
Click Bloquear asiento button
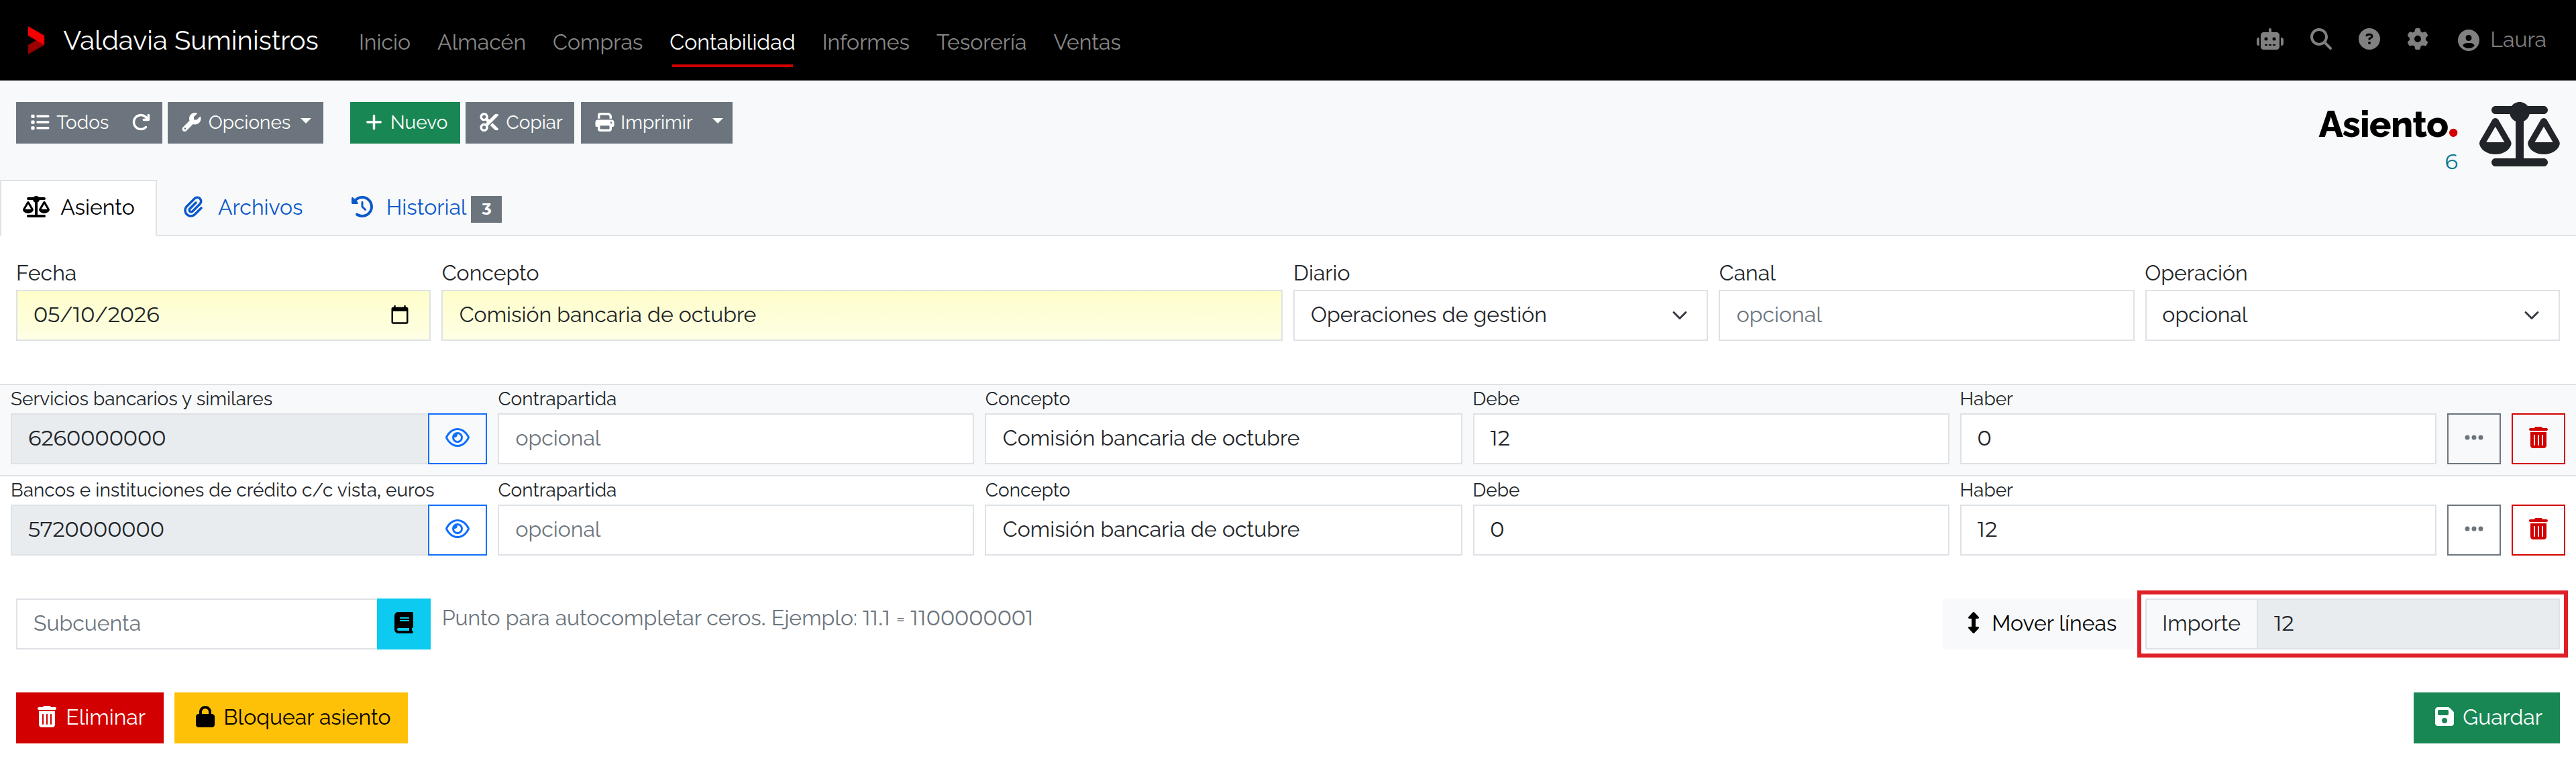point(291,717)
